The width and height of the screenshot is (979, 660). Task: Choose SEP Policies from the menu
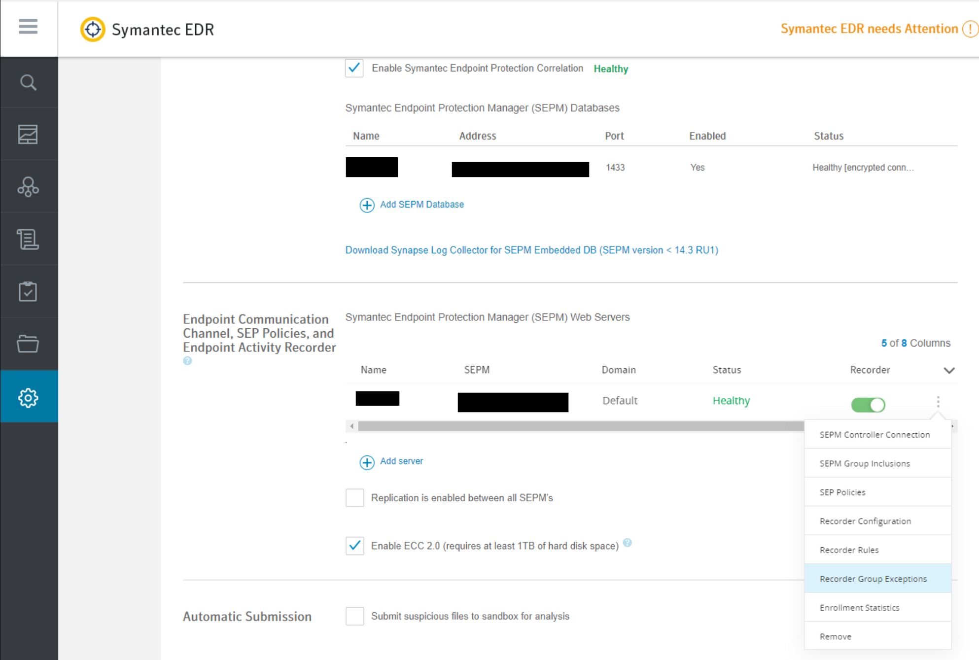click(842, 492)
